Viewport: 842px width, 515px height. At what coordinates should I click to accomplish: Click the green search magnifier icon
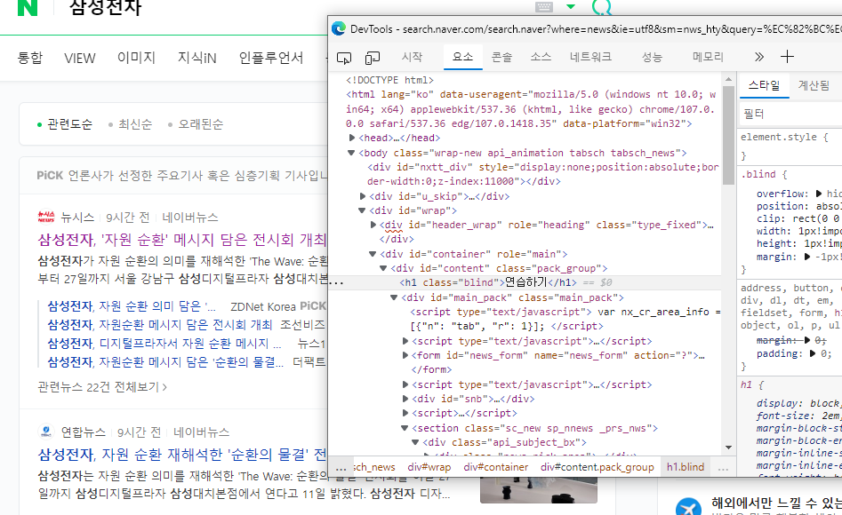coord(601,7)
